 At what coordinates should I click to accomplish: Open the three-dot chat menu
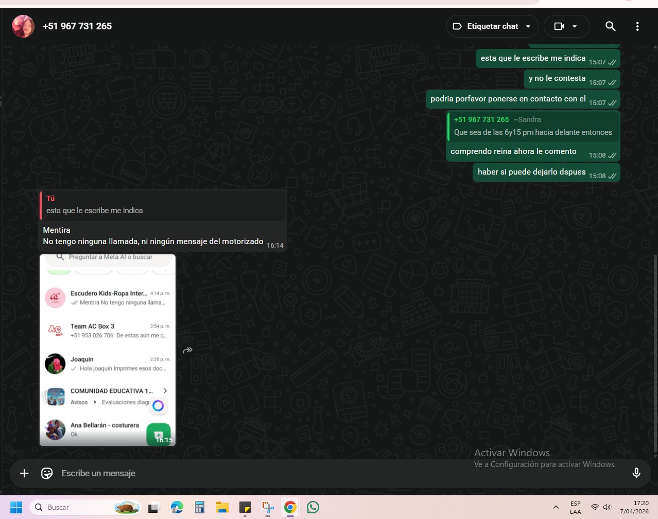tap(637, 26)
